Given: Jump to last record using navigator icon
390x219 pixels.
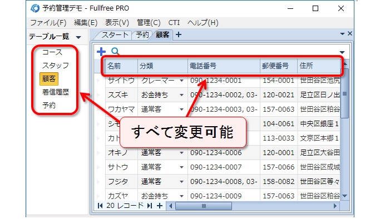Looking at the screenshot, I should tap(150, 206).
